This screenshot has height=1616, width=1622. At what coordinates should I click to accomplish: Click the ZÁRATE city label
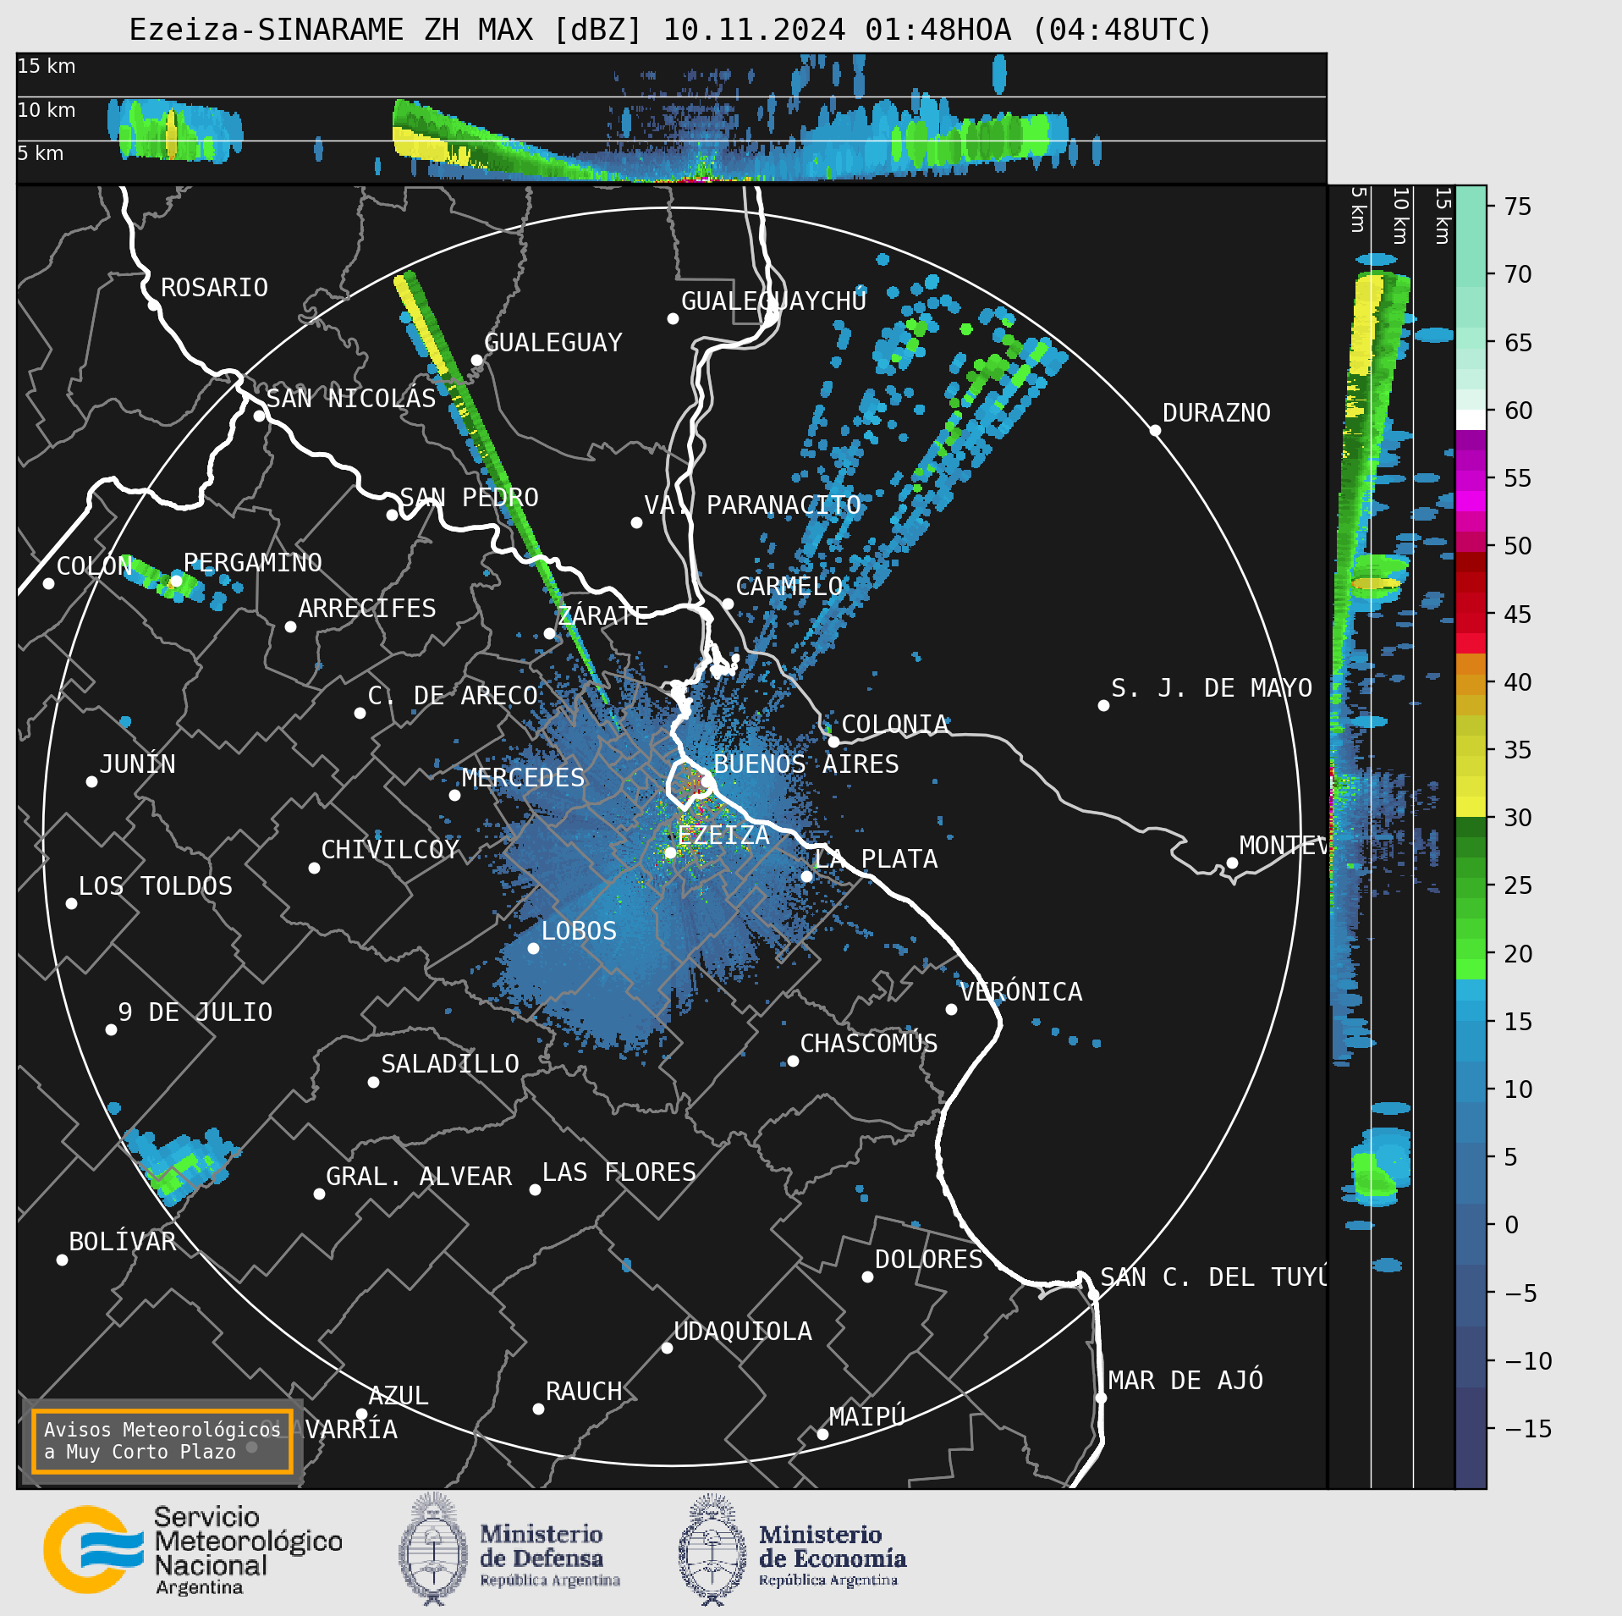coord(602,615)
